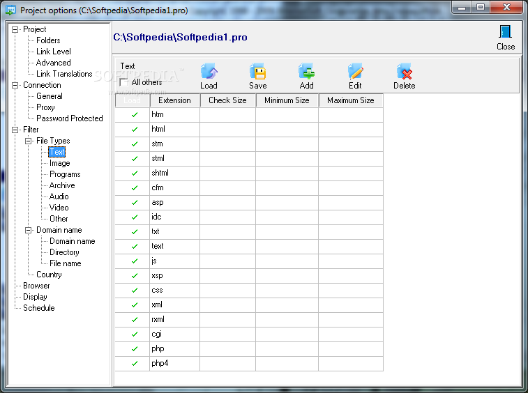Click the Delete red X icon
528x393 pixels.
pyautogui.click(x=405, y=71)
